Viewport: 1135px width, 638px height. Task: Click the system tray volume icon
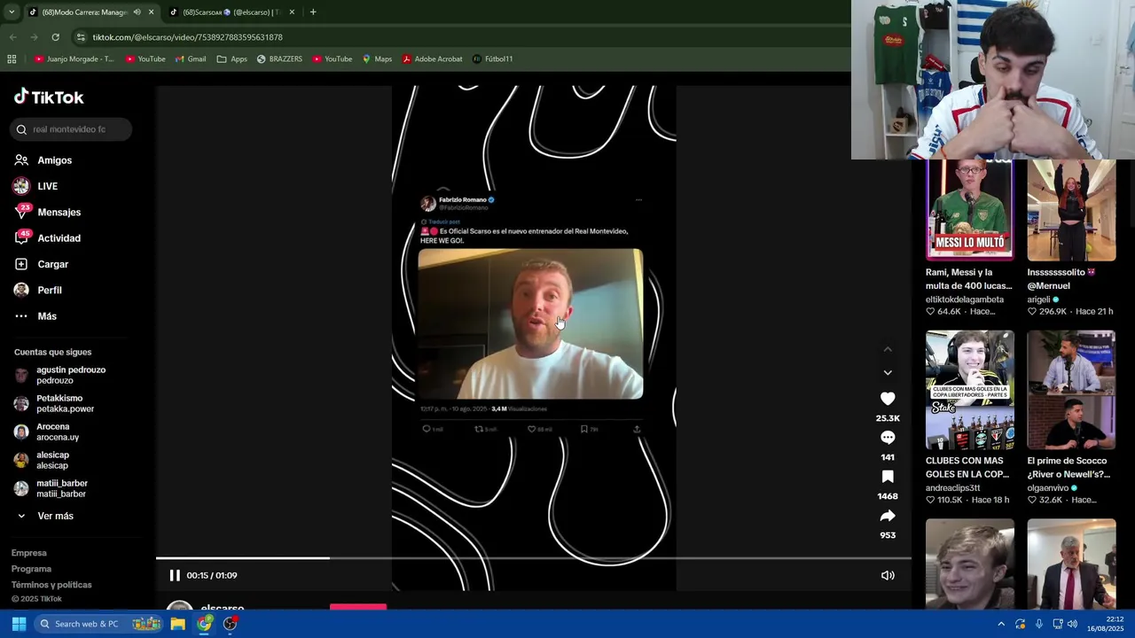1072,624
